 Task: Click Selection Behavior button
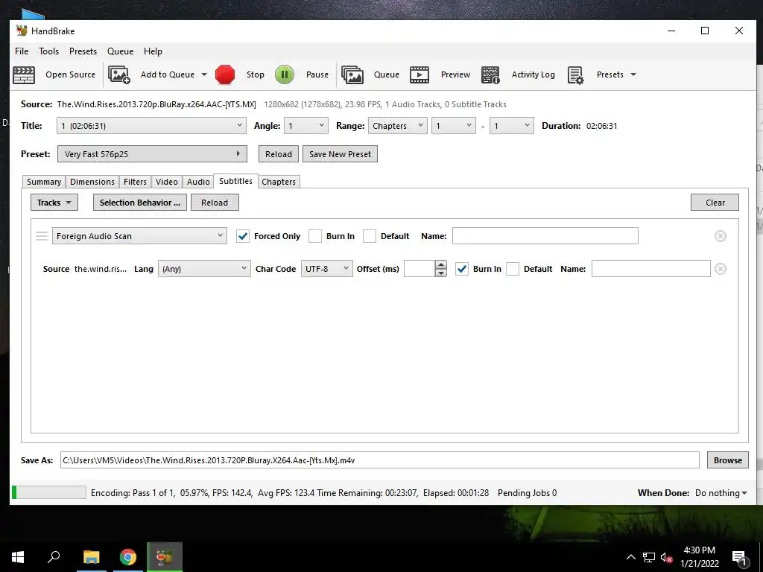139,203
